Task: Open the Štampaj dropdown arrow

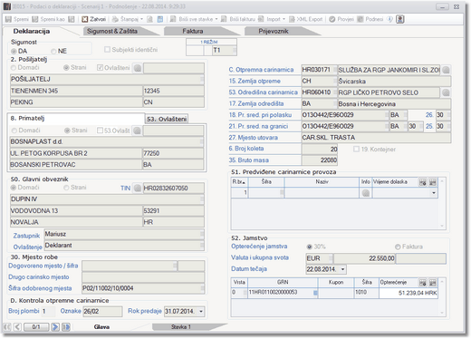Action: (141, 19)
